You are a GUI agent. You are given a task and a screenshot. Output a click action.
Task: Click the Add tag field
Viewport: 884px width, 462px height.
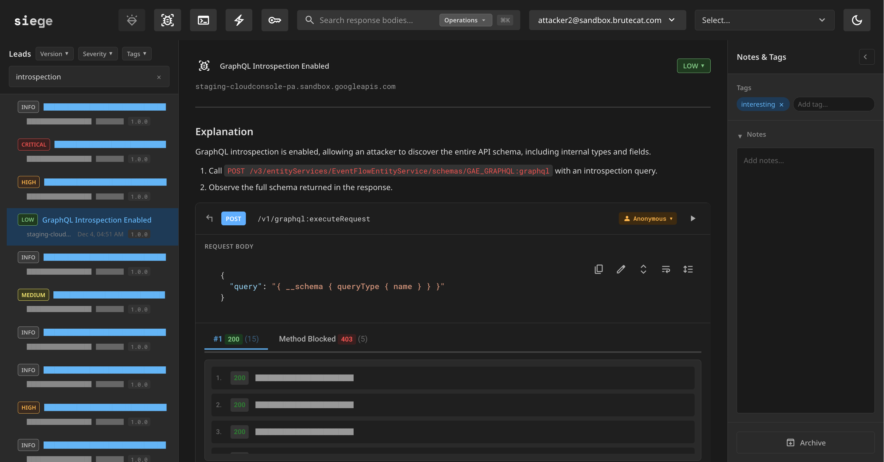point(833,105)
